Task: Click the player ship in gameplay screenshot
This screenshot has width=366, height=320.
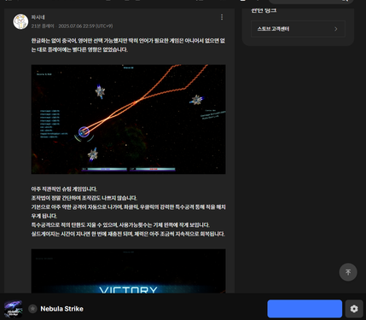Action: coord(84,131)
